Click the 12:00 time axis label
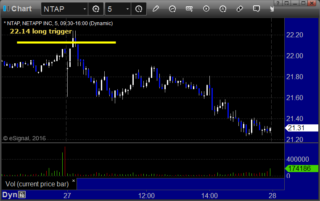This screenshot has height=201, width=320. pos(146,196)
